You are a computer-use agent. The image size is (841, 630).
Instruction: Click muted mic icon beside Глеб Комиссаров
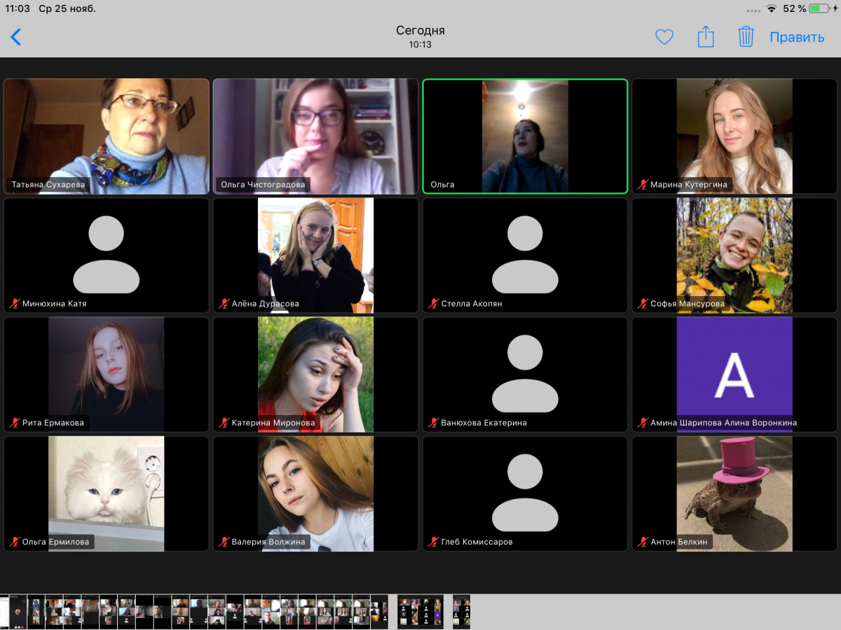coord(434,542)
